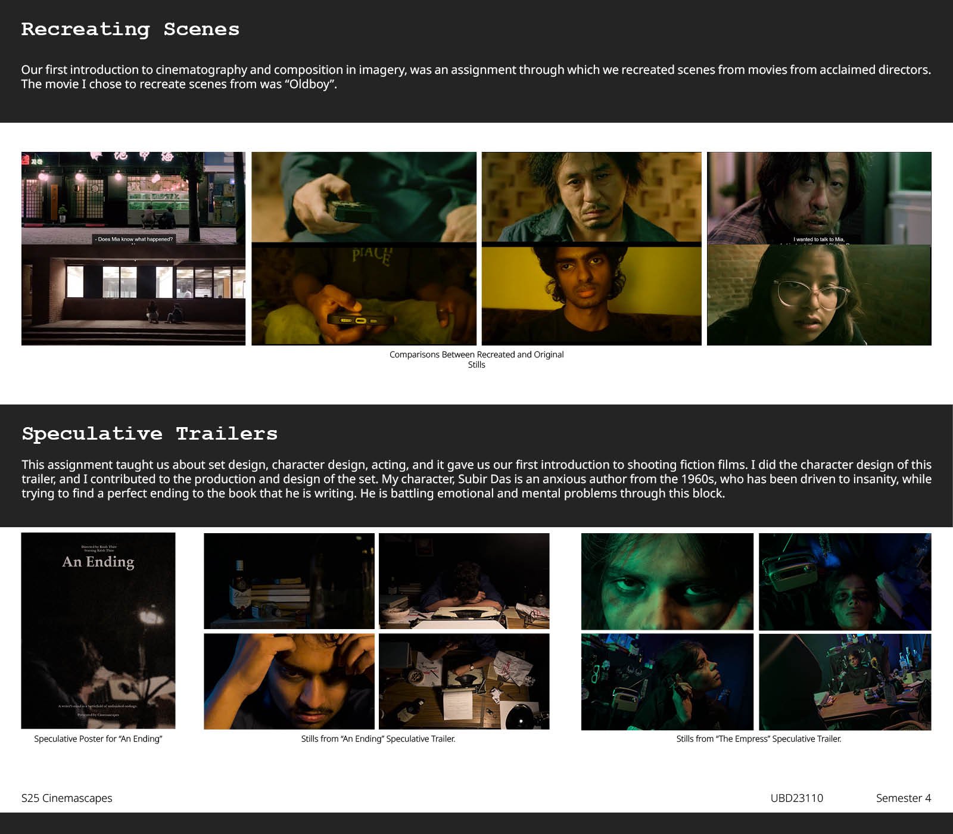This screenshot has width=953, height=834.
Task: Open the green-lit eyes close-up still
Action: pyautogui.click(x=667, y=581)
